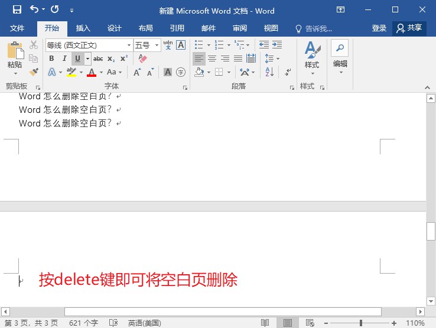Toggle superscript formatting
436x328 pixels.
pyautogui.click(x=124, y=59)
